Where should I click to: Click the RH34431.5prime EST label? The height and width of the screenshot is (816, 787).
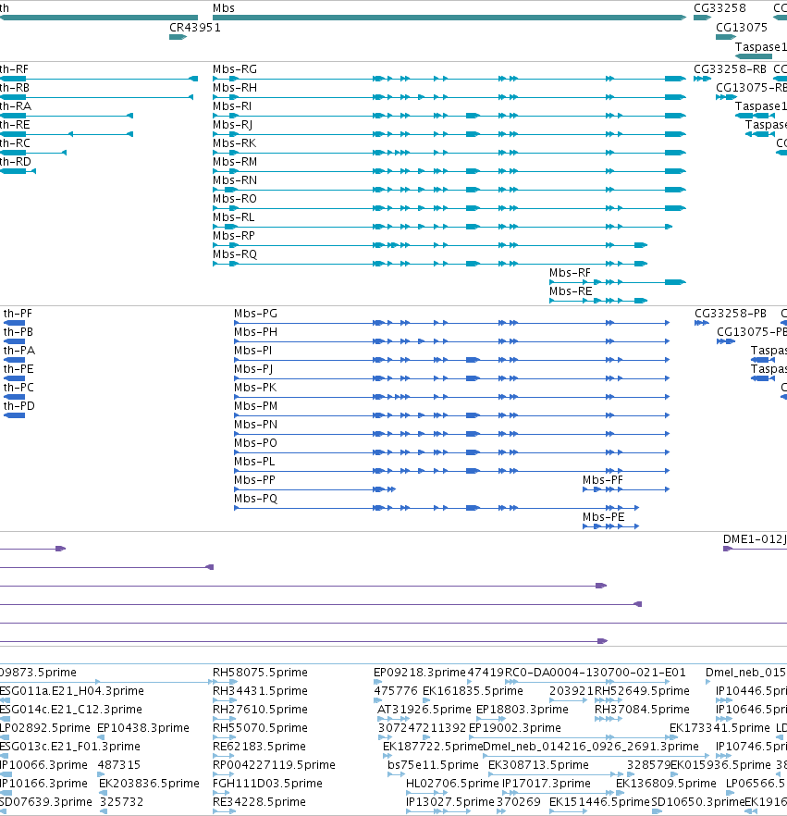260,691
